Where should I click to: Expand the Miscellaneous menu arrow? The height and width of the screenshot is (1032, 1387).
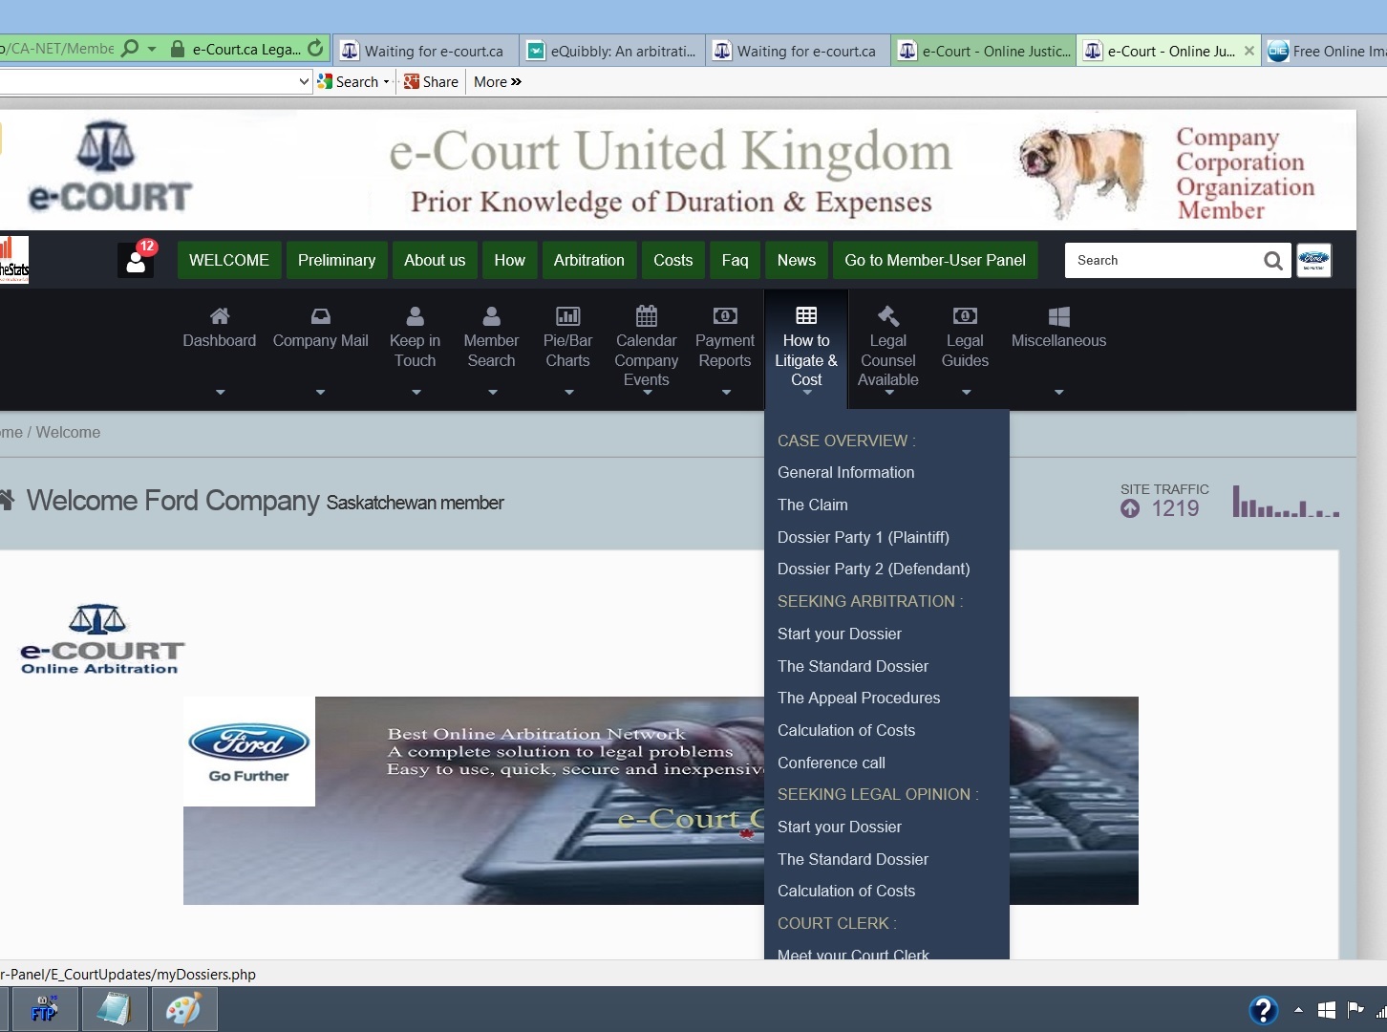[1058, 393]
